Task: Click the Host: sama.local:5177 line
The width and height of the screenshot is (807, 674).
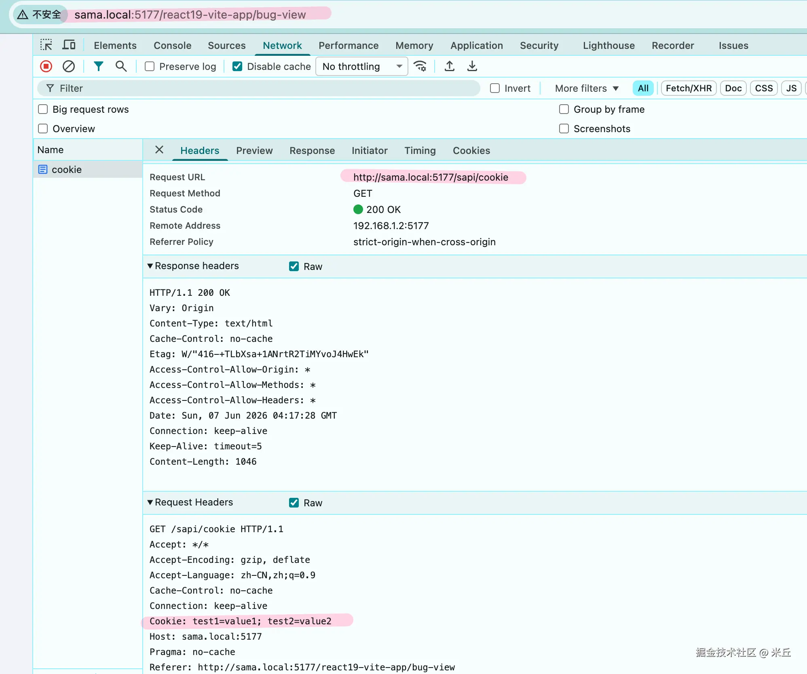Action: pyautogui.click(x=205, y=636)
